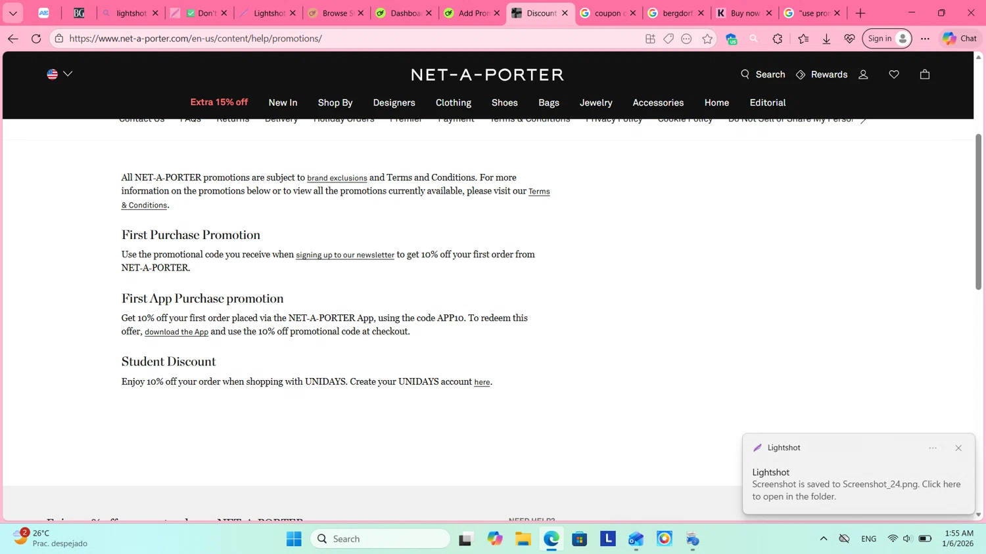Viewport: 986px width, 554px height.
Task: Open the wishlist heart icon
Action: tap(894, 74)
